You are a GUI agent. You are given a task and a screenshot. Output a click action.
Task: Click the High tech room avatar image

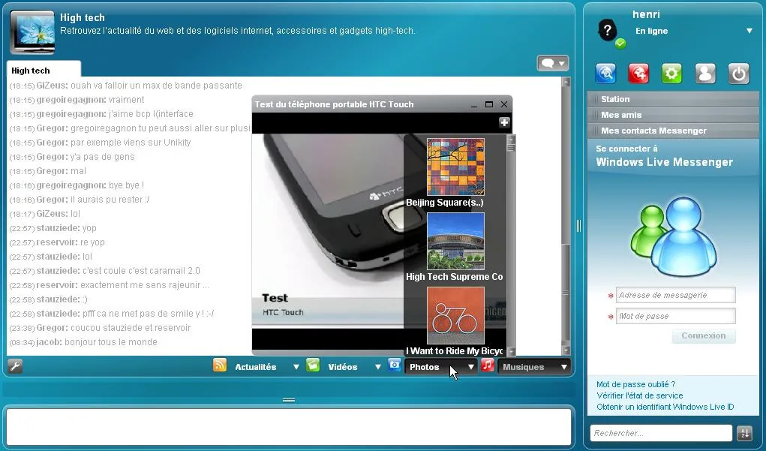click(x=32, y=32)
